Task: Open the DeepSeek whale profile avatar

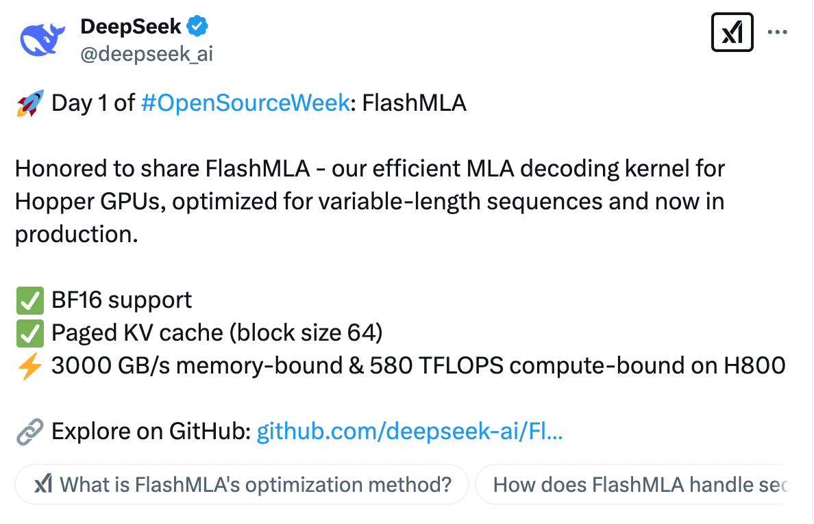Action: (x=42, y=39)
